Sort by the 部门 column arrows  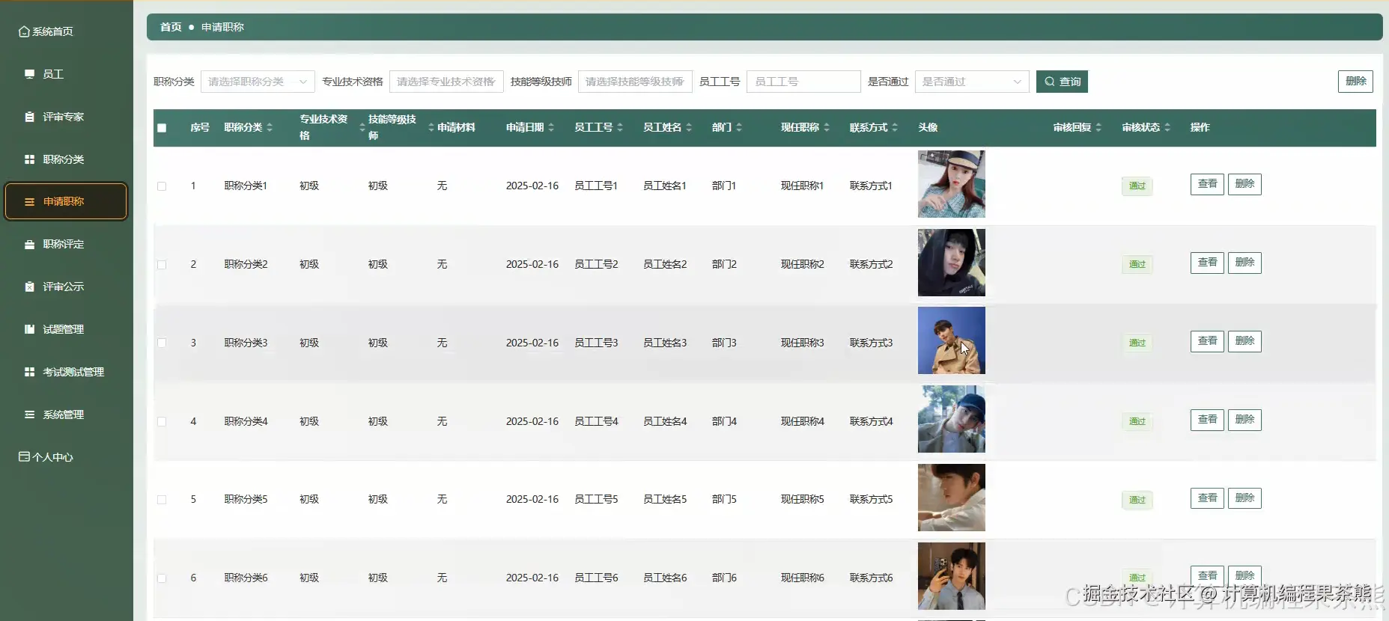[739, 128]
